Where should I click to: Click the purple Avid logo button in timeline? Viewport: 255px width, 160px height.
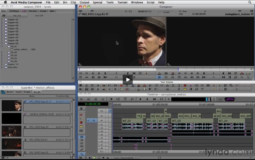pos(229,99)
